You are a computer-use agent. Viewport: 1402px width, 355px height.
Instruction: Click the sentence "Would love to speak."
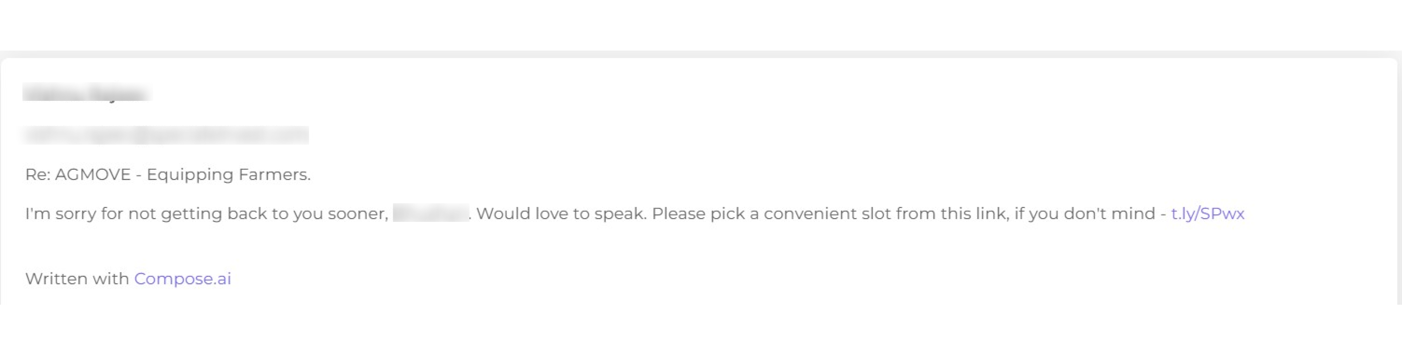coord(561,214)
